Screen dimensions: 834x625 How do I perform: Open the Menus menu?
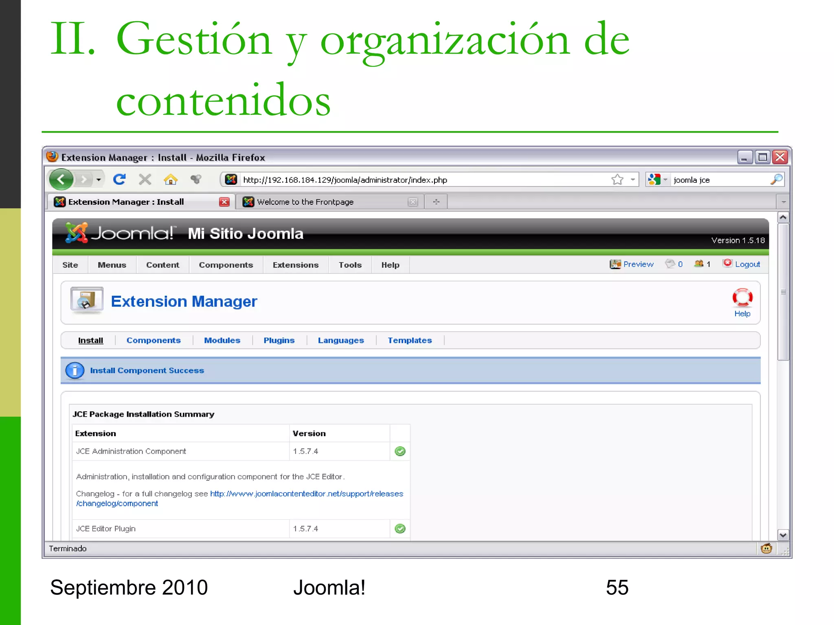112,265
